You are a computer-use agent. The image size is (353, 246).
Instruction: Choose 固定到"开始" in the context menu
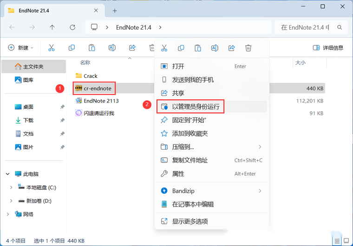point(212,120)
